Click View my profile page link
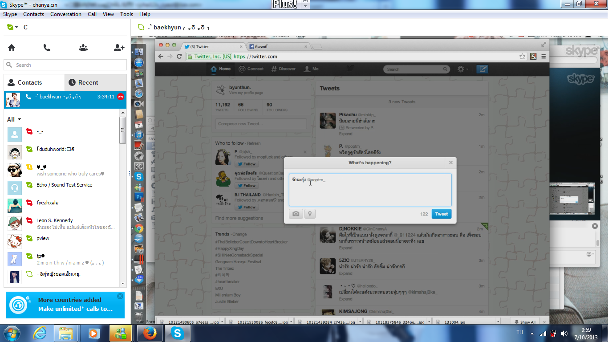 click(246, 93)
